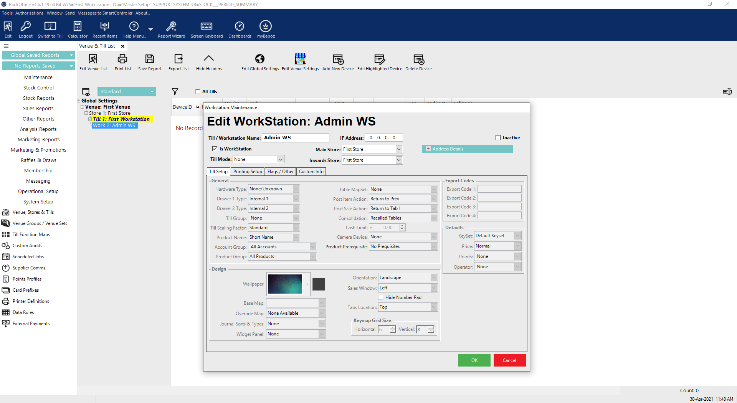Uncheck the Is WorkStation checkbox
The image size is (737, 403).
[215, 149]
